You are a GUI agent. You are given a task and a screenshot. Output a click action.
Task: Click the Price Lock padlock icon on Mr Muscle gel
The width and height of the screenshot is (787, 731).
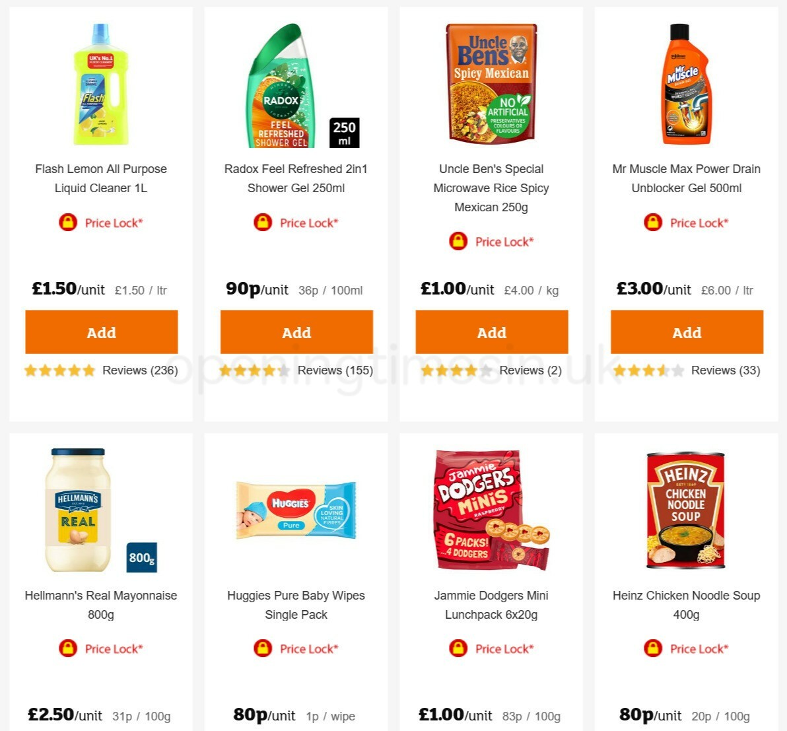pyautogui.click(x=653, y=223)
